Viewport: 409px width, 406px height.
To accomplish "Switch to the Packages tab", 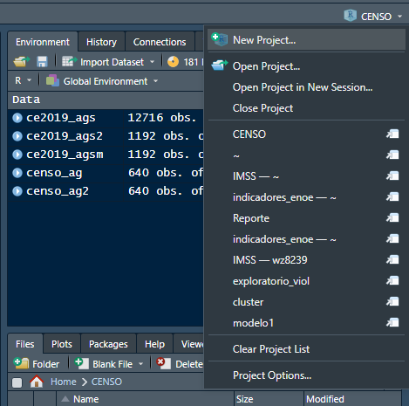I will pos(108,344).
